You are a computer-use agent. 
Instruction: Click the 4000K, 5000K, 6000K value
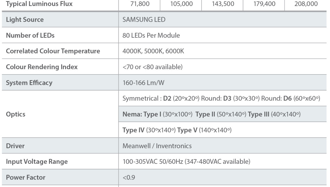(153, 51)
